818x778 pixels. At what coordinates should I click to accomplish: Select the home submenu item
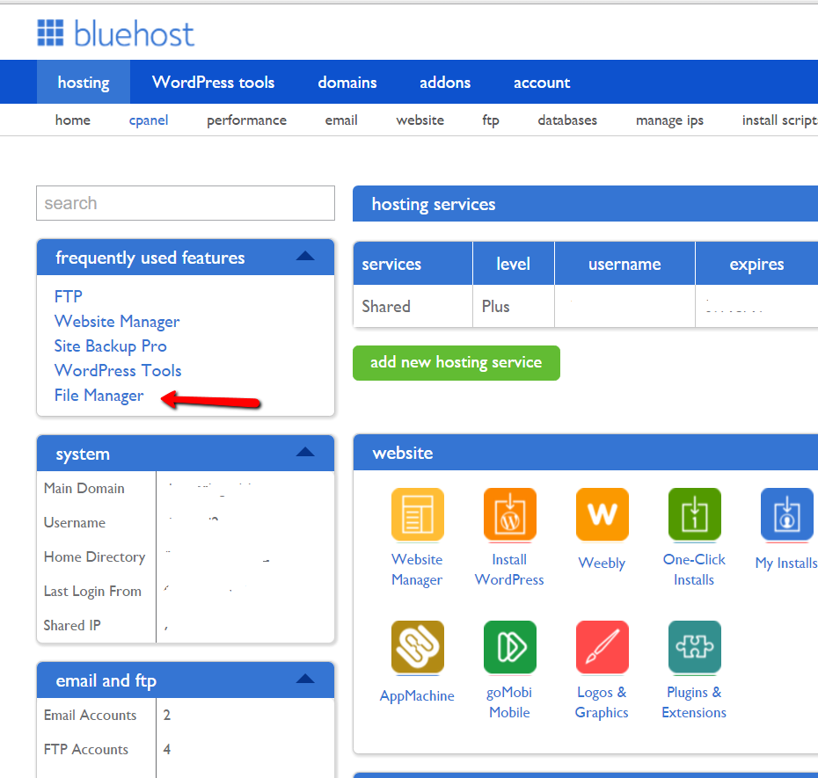tap(72, 120)
